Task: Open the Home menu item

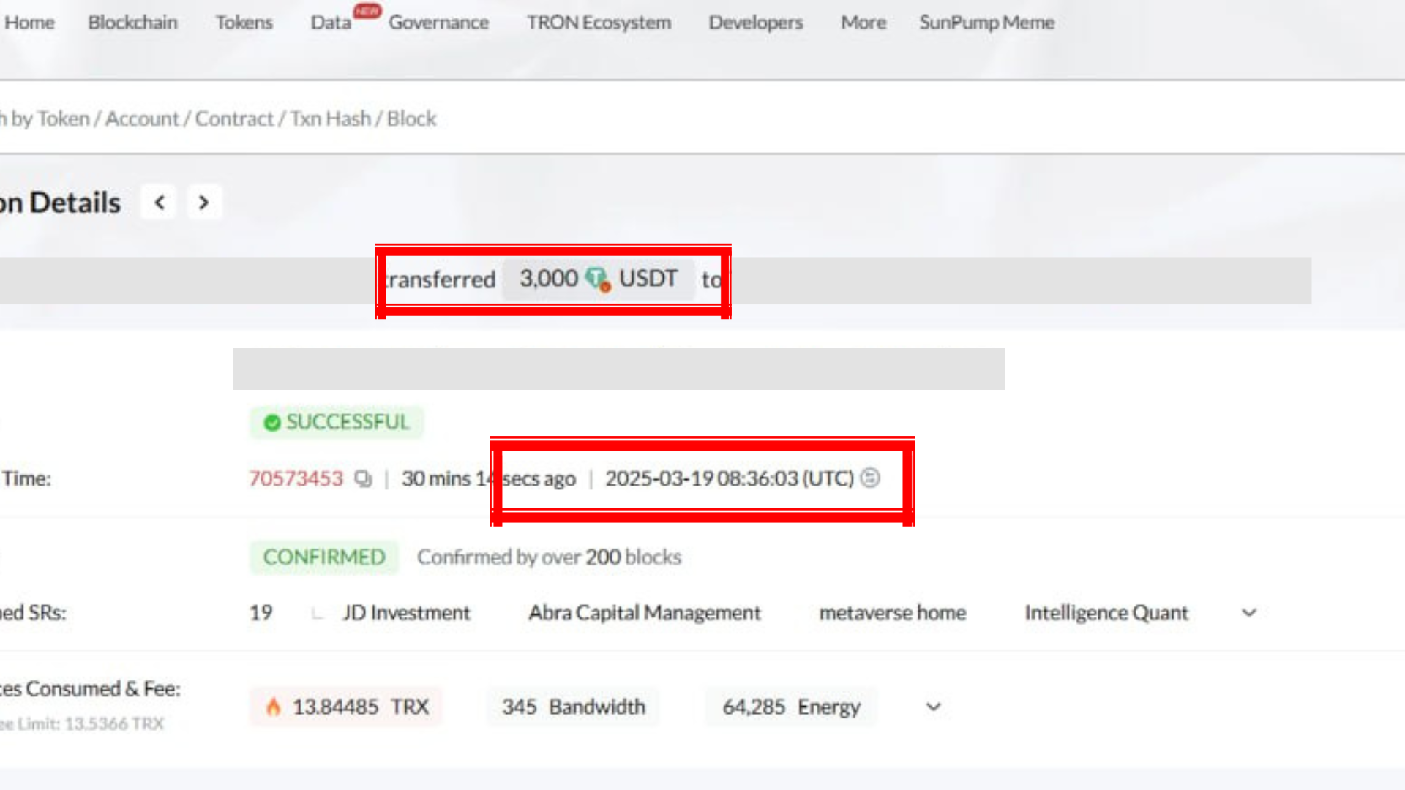Action: point(29,23)
